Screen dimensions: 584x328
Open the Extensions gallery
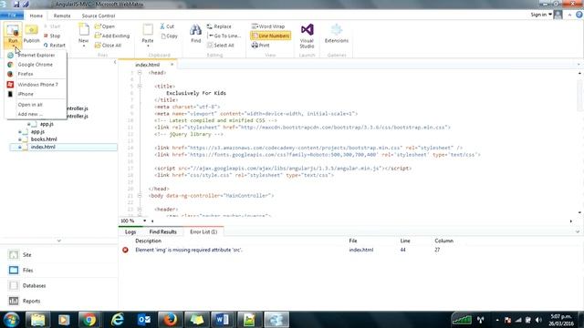pyautogui.click(x=337, y=34)
